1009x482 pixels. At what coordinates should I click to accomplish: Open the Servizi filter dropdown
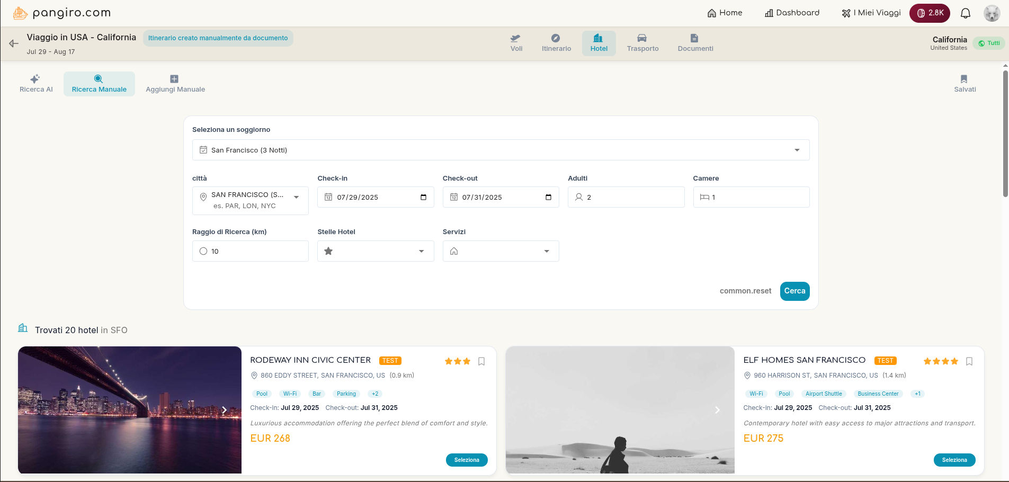500,251
